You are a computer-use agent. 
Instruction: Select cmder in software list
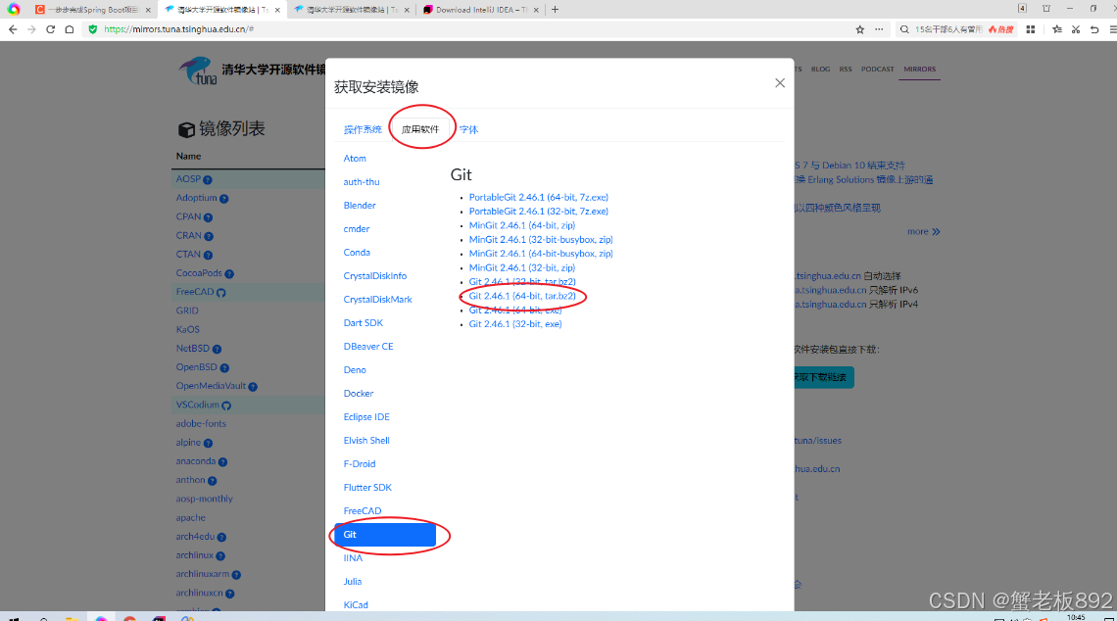pyautogui.click(x=357, y=228)
